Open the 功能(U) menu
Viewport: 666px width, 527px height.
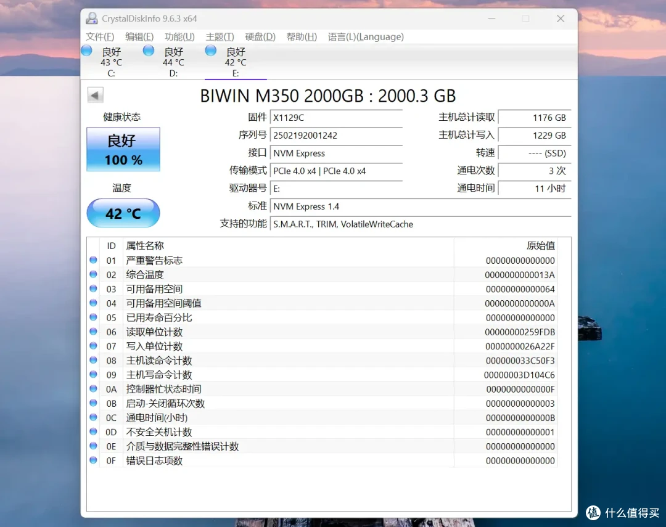(x=179, y=37)
